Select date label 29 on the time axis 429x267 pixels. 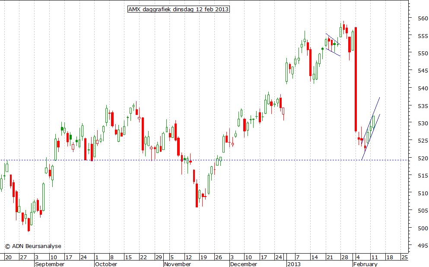(x=159, y=257)
